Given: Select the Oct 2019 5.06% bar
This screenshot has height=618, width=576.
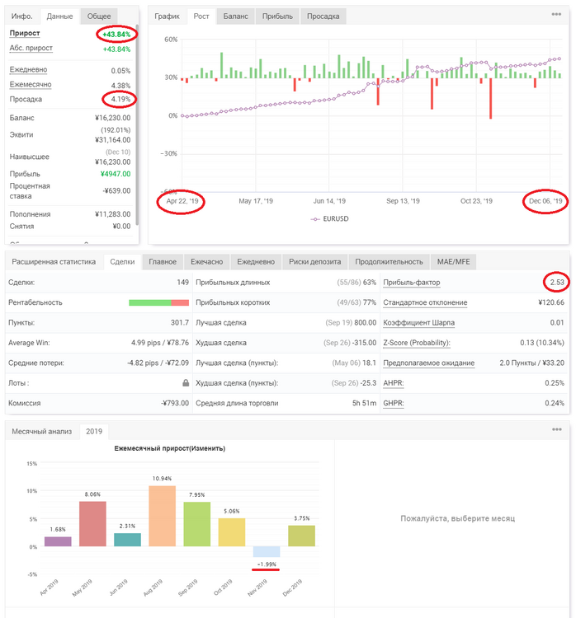Looking at the screenshot, I should (x=232, y=532).
